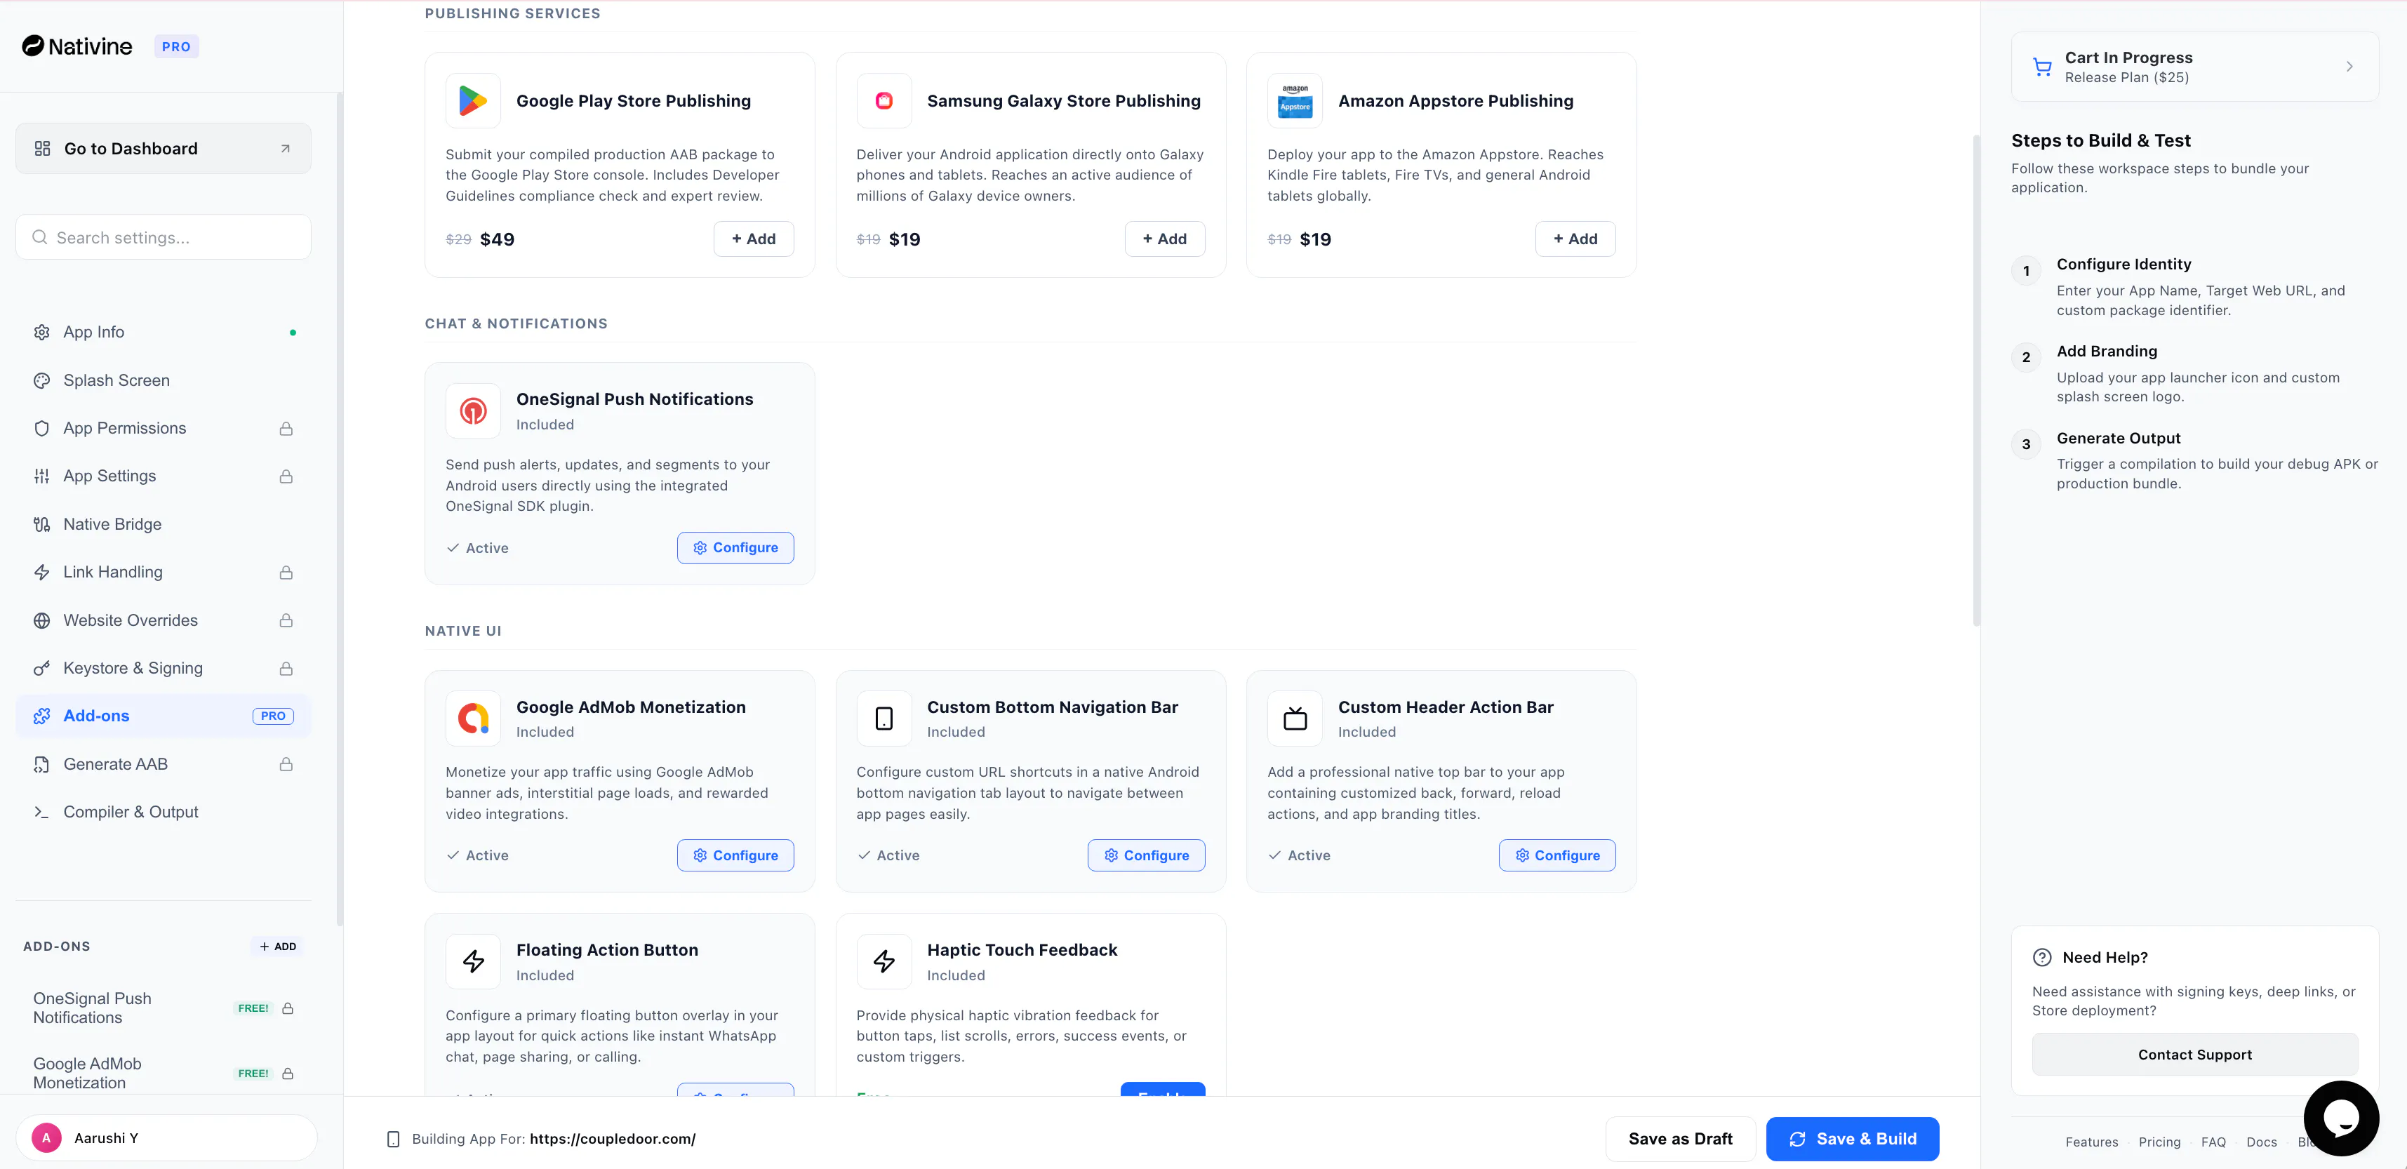Expand the Cart In Progress chevron
The height and width of the screenshot is (1169, 2407).
click(2349, 67)
